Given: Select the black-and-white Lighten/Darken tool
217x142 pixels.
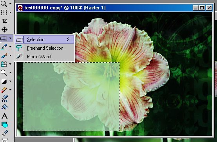Looking at the screenshot, I should [x=4, y=81].
